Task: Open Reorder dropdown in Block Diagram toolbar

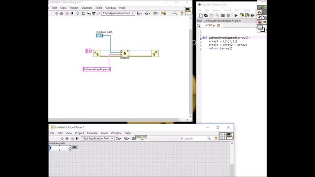Action: 156,13
